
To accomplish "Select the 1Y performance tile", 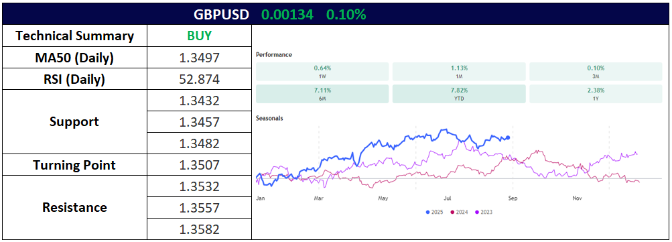I will [596, 94].
